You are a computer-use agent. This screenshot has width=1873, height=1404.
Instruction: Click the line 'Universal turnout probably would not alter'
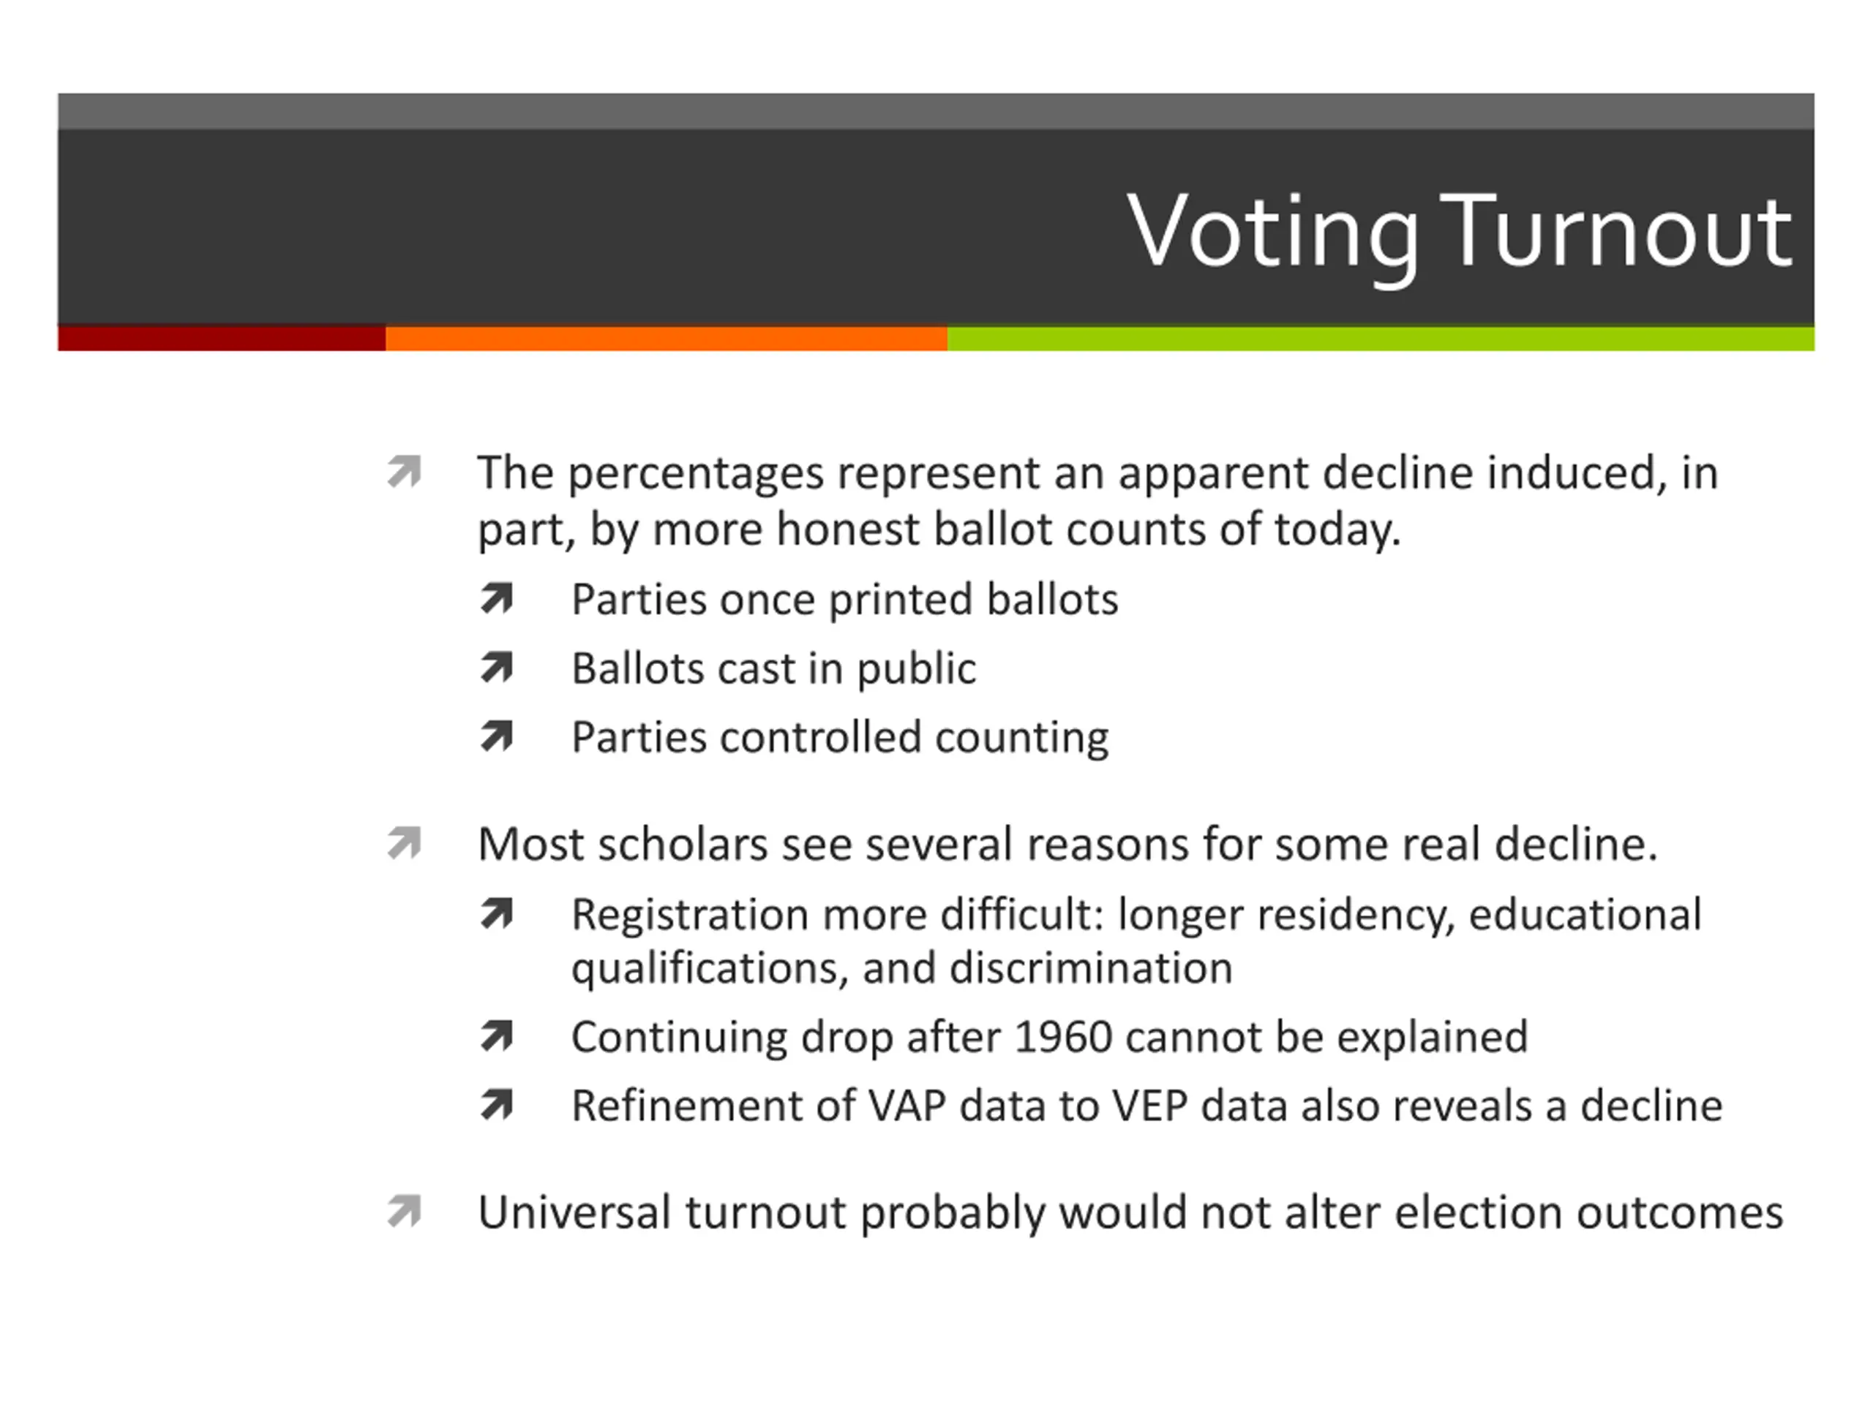[x=1130, y=1212]
